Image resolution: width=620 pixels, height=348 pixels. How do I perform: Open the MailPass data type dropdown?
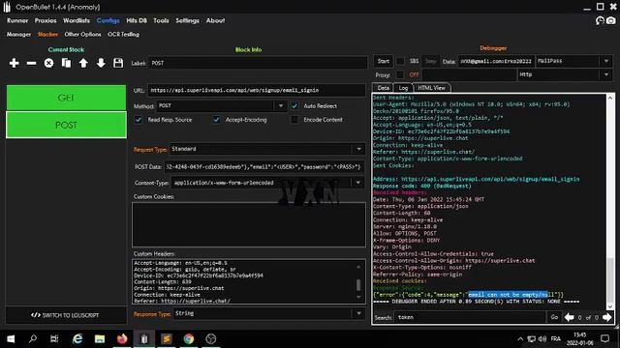606,61
